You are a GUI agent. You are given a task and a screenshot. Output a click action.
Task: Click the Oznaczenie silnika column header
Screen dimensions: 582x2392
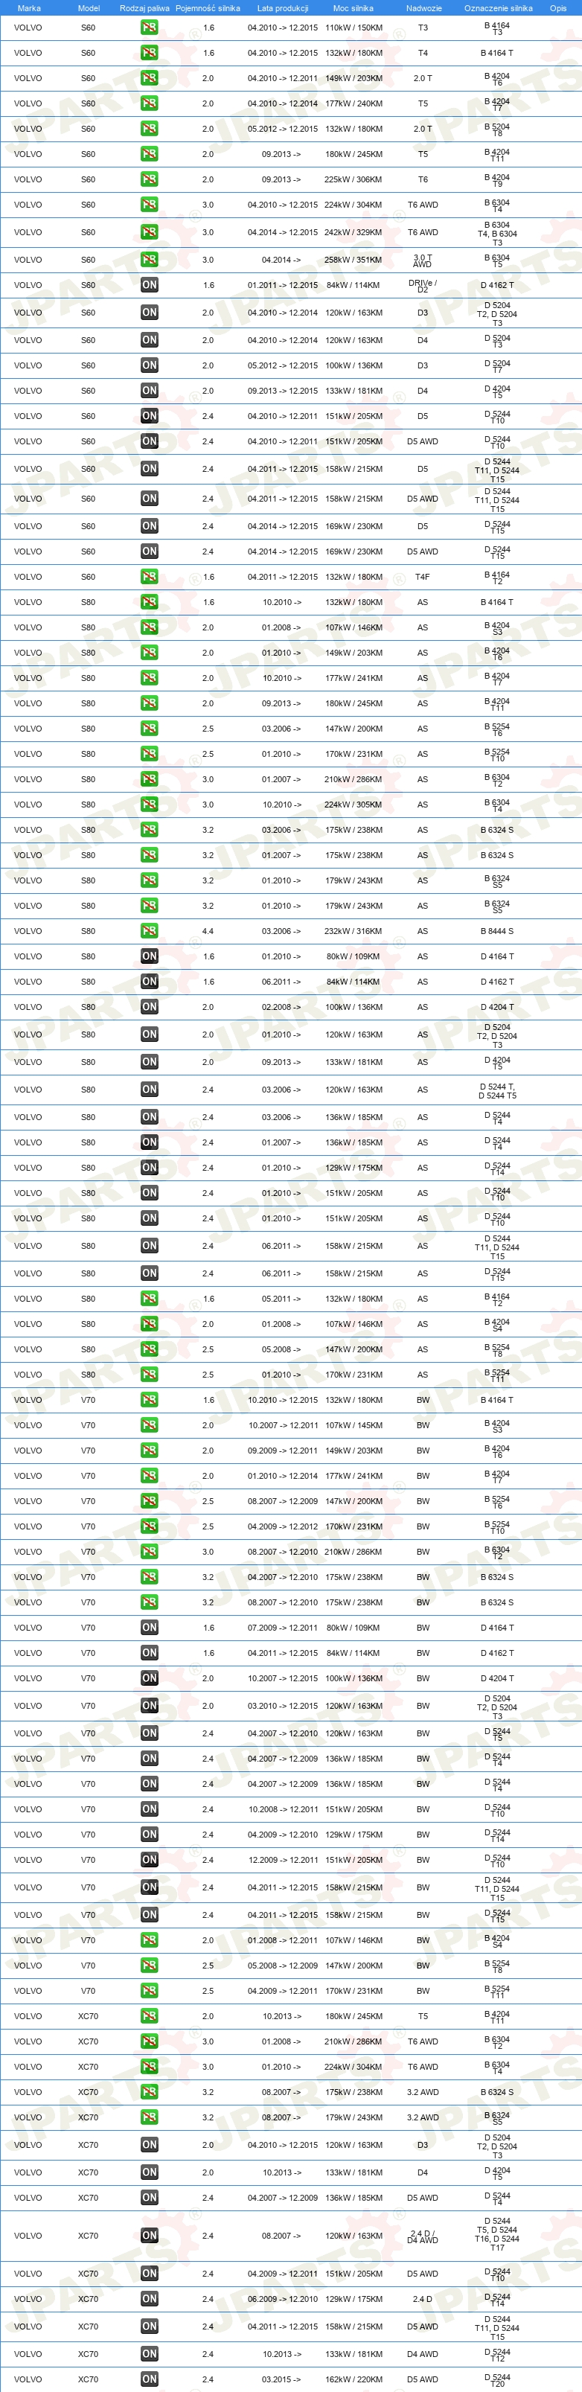[x=499, y=8]
